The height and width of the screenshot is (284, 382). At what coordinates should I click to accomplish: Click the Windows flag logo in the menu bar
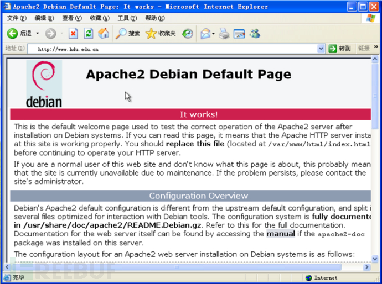(371, 18)
